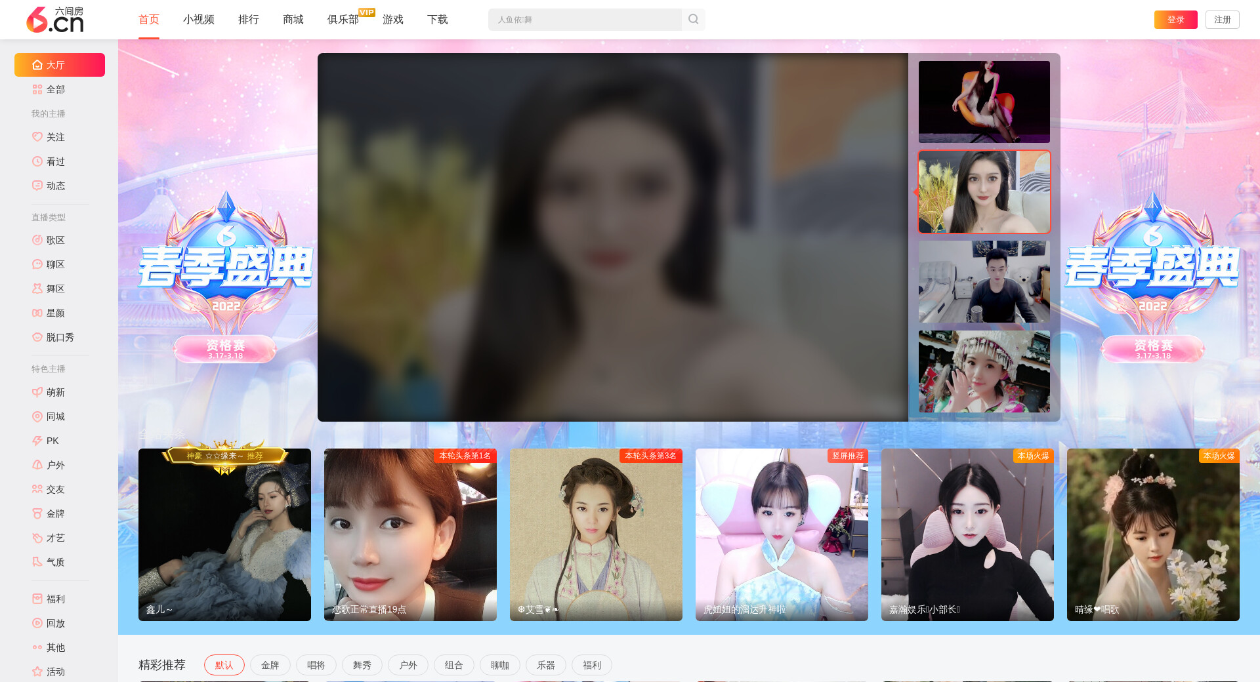Image resolution: width=1260 pixels, height=682 pixels.
Task: Open 看过 history clock icon
Action: (x=37, y=161)
